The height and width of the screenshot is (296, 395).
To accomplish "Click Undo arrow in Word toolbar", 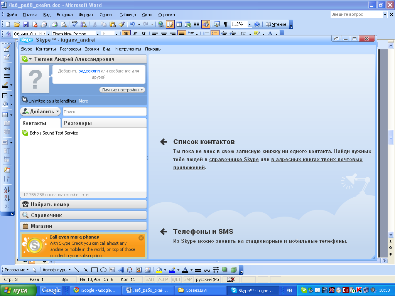I will 133,24.
